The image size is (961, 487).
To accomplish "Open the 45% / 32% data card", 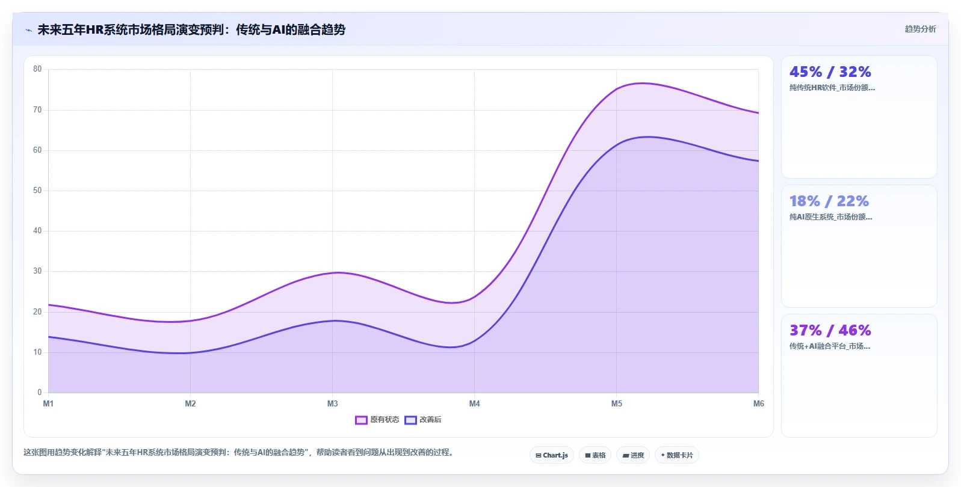I will [x=859, y=117].
